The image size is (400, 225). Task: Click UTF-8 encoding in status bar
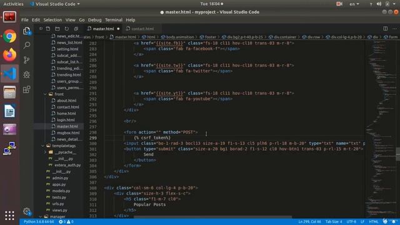[351, 222]
